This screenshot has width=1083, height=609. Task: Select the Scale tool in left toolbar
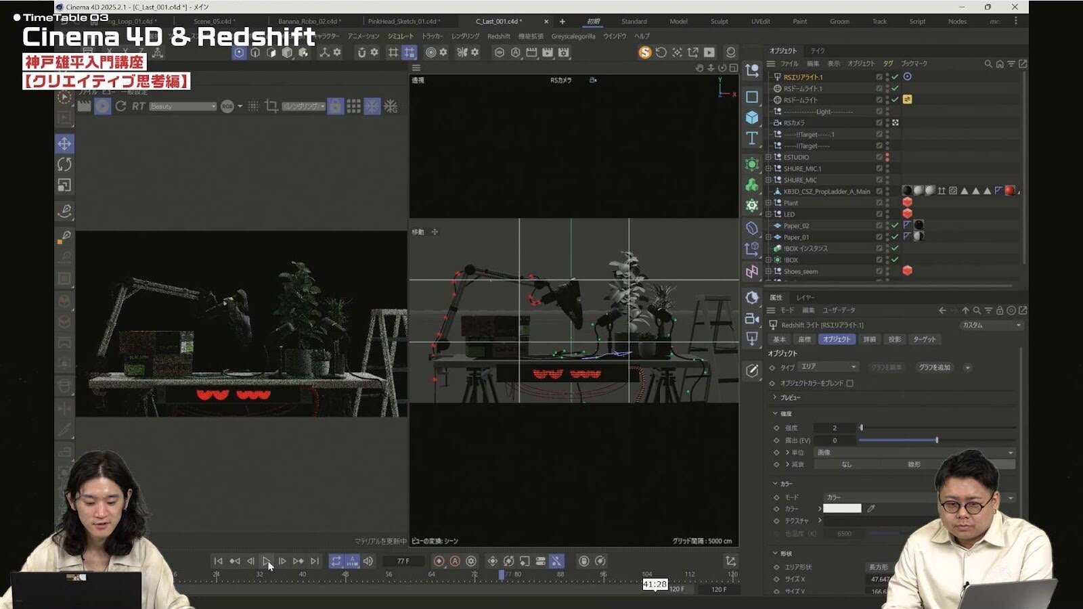[64, 185]
